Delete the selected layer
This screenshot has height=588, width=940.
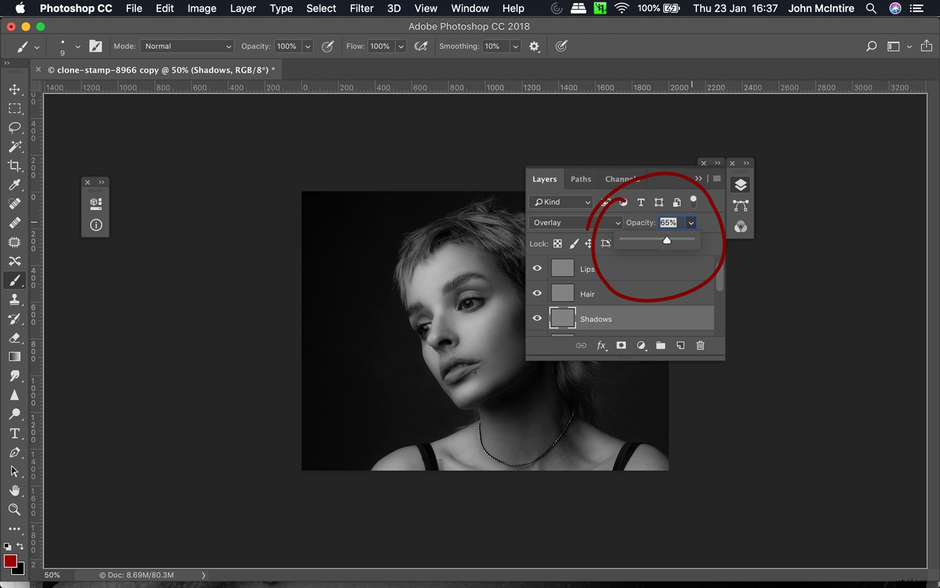[x=700, y=345]
